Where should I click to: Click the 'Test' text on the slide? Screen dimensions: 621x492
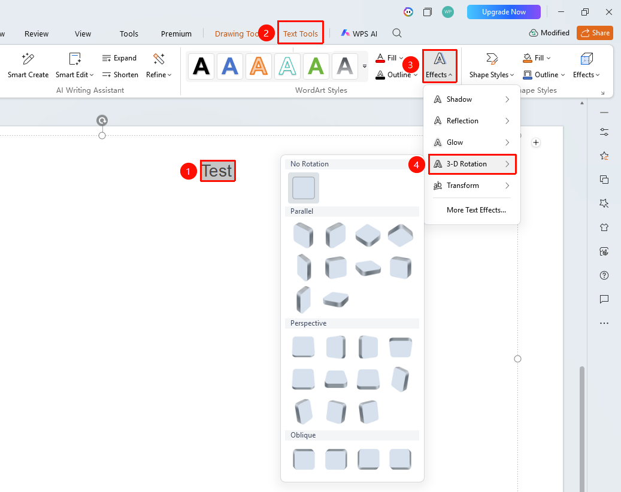tap(217, 171)
